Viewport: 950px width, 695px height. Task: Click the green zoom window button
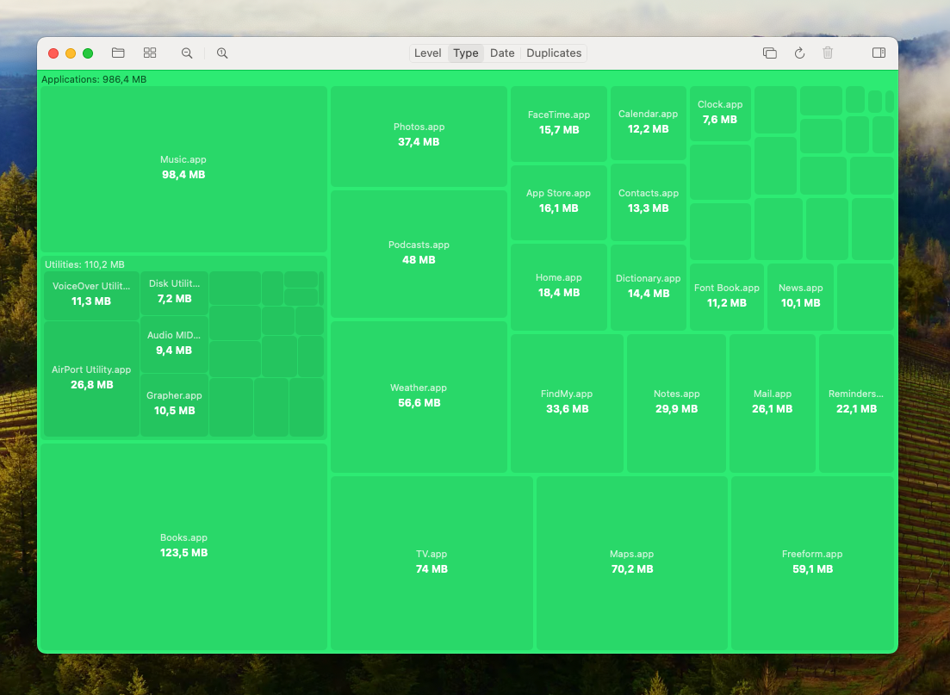pos(88,53)
